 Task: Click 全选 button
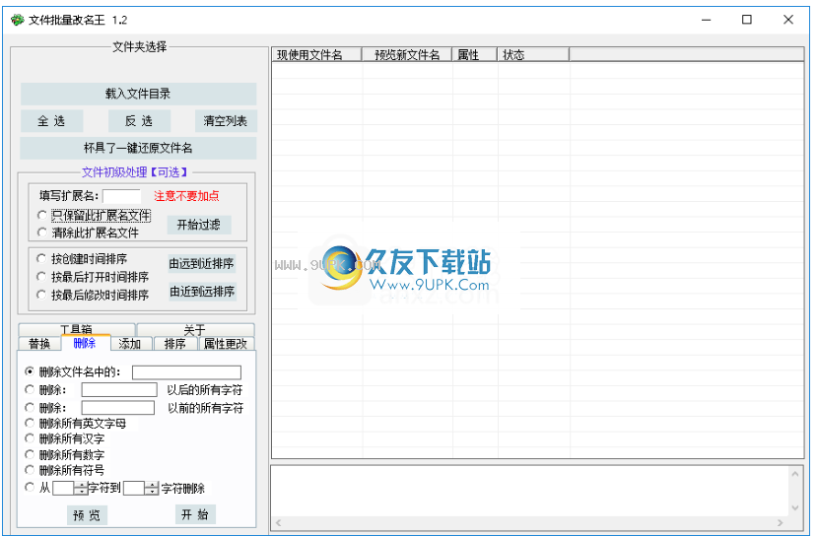(51, 121)
